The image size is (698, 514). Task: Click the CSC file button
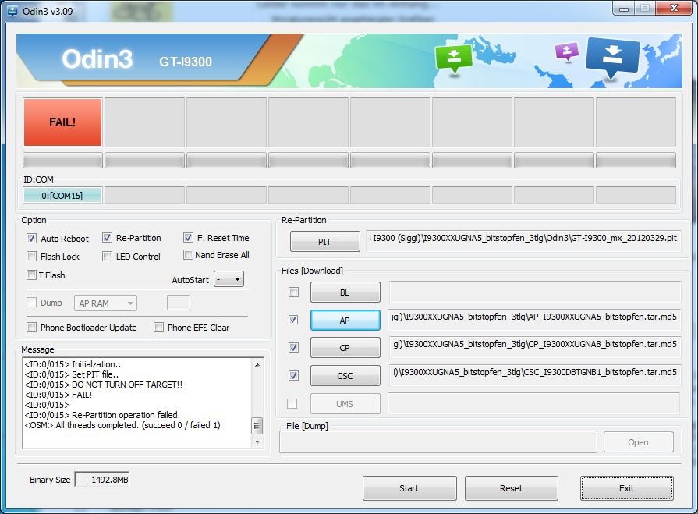pos(345,376)
